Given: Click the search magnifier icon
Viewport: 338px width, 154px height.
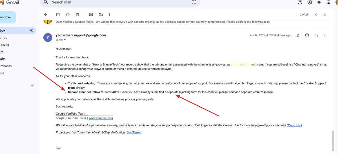Looking at the screenshot, I should click(x=46, y=2).
